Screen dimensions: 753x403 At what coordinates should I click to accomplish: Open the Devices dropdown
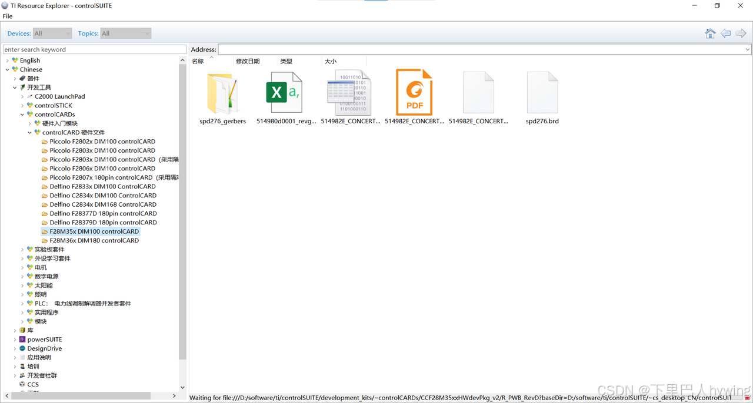point(52,33)
